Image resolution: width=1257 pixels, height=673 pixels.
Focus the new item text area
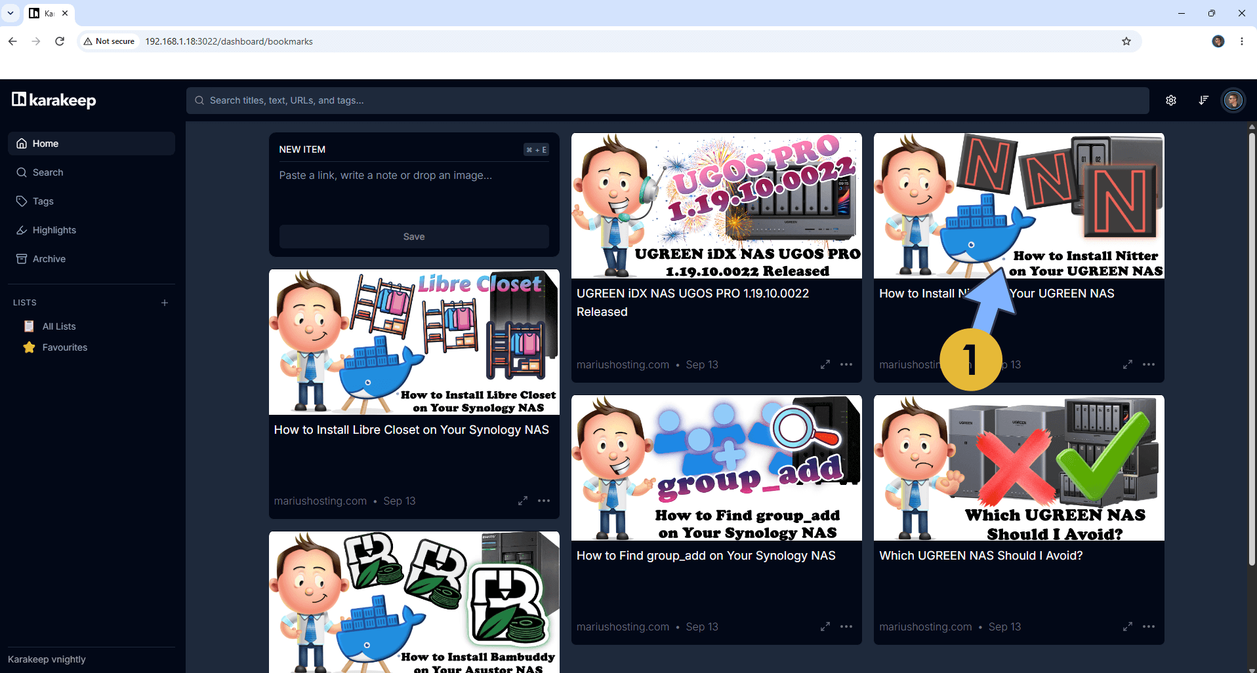(414, 192)
